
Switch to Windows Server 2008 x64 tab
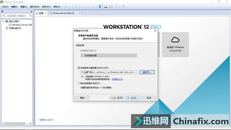pyautogui.click(x=64, y=13)
